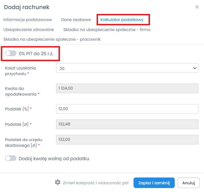Click the Dodaj rachunek dialog title
Image resolution: width=204 pixels, height=192 pixels.
pyautogui.click(x=27, y=7)
